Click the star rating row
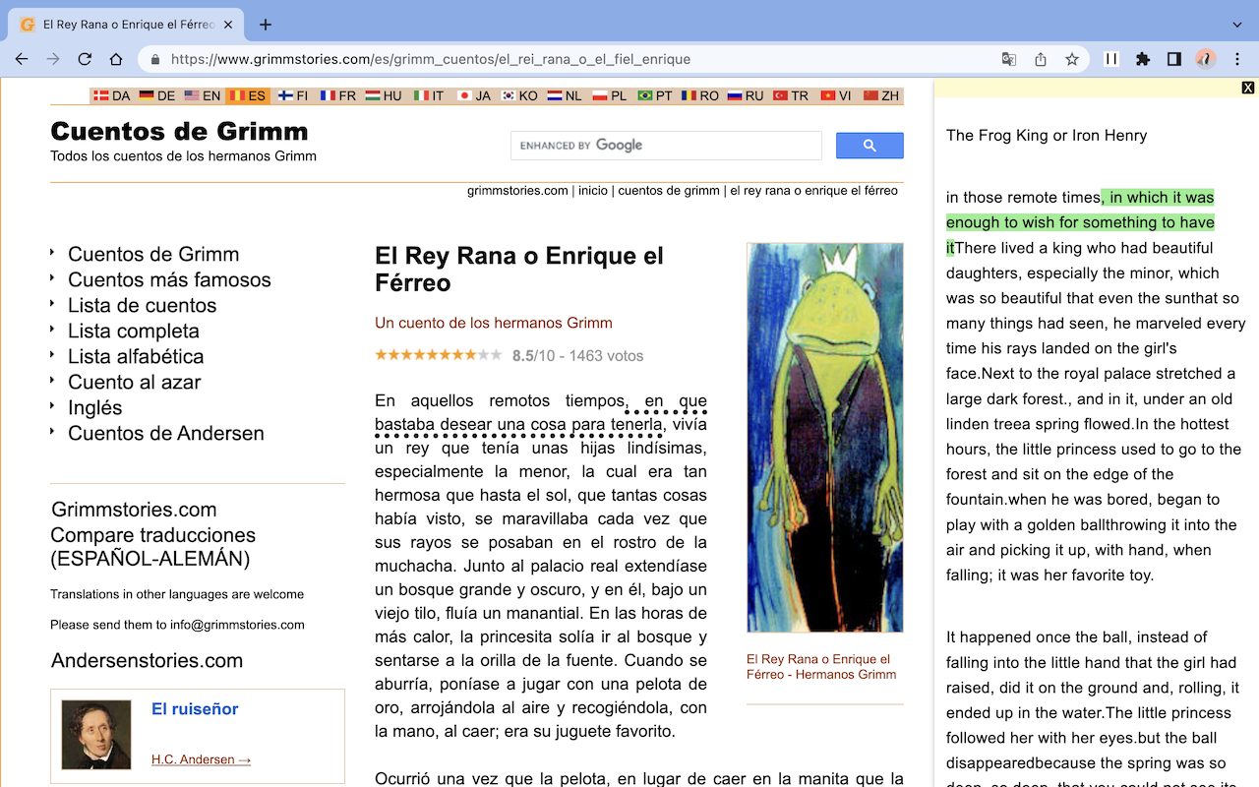This screenshot has width=1259, height=787. click(439, 355)
